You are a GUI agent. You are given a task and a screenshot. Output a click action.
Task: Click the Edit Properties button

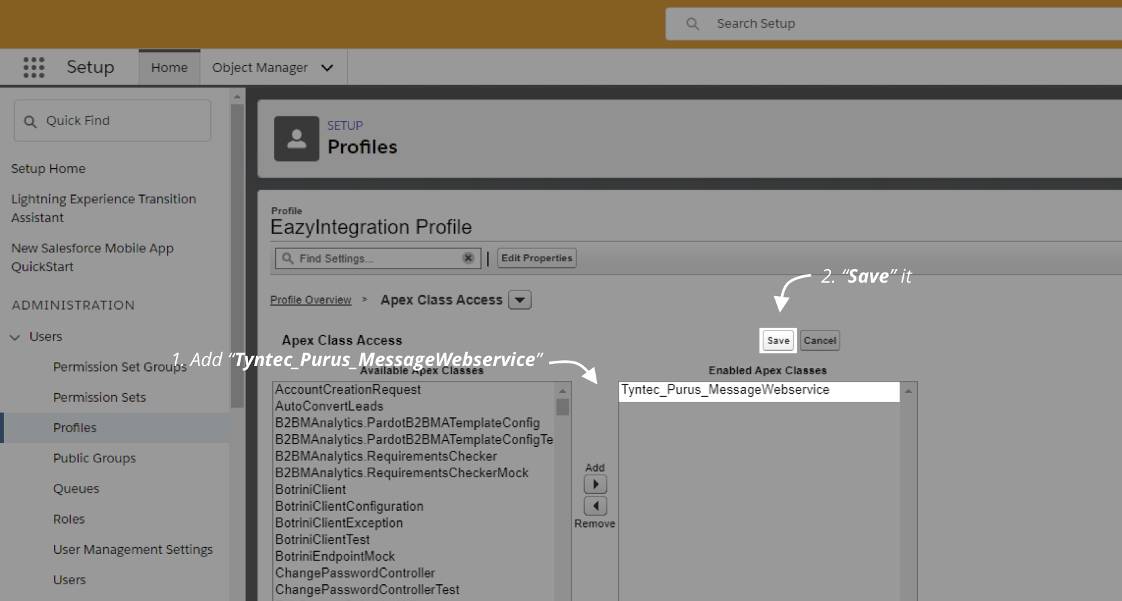[x=536, y=258]
